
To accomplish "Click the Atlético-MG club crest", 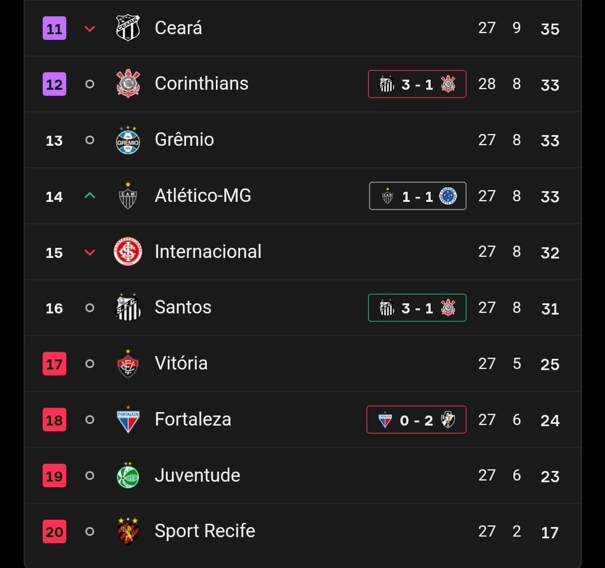I will [x=128, y=196].
